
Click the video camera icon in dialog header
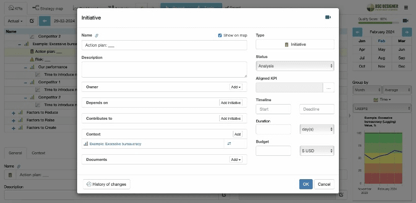pos(328,17)
